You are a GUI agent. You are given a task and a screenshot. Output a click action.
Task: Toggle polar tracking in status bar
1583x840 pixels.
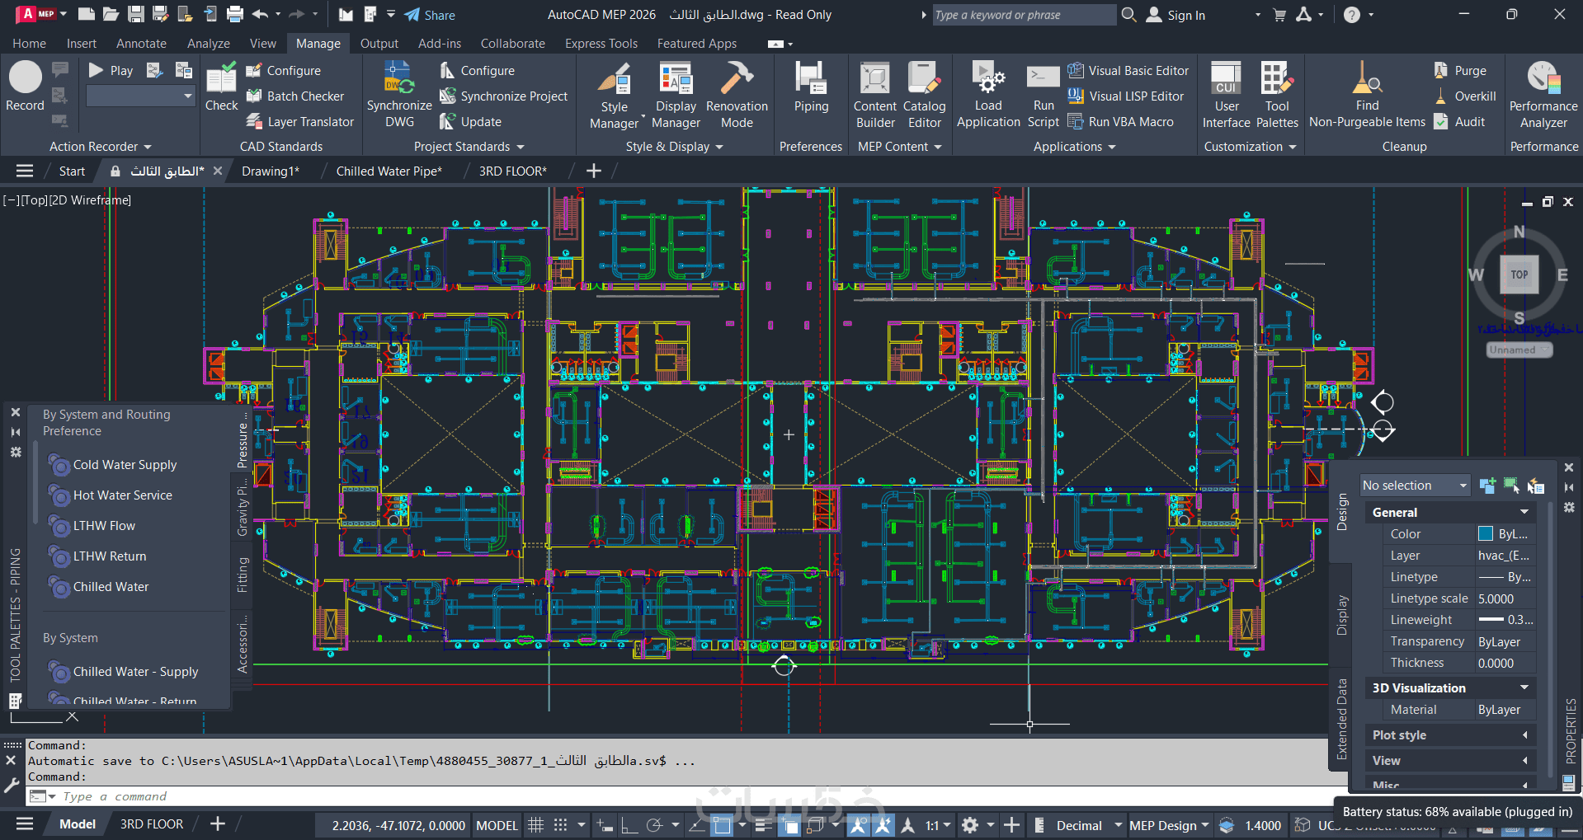click(x=655, y=825)
